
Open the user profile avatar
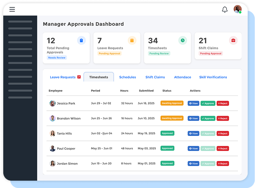pyautogui.click(x=237, y=9)
